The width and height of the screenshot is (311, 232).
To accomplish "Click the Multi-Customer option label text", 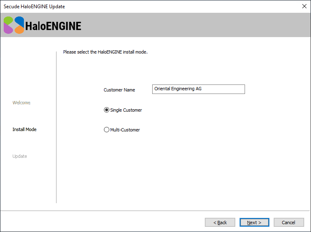I will click(x=125, y=130).
